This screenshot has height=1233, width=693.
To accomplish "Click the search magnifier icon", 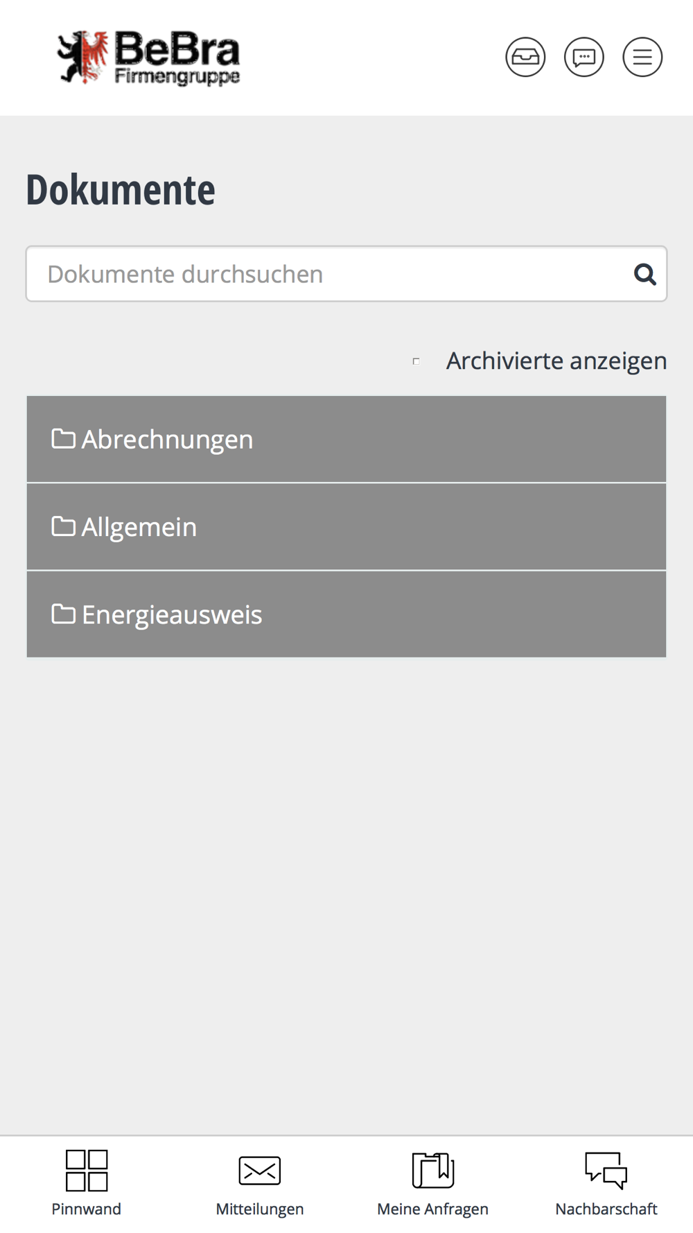I will pyautogui.click(x=644, y=275).
